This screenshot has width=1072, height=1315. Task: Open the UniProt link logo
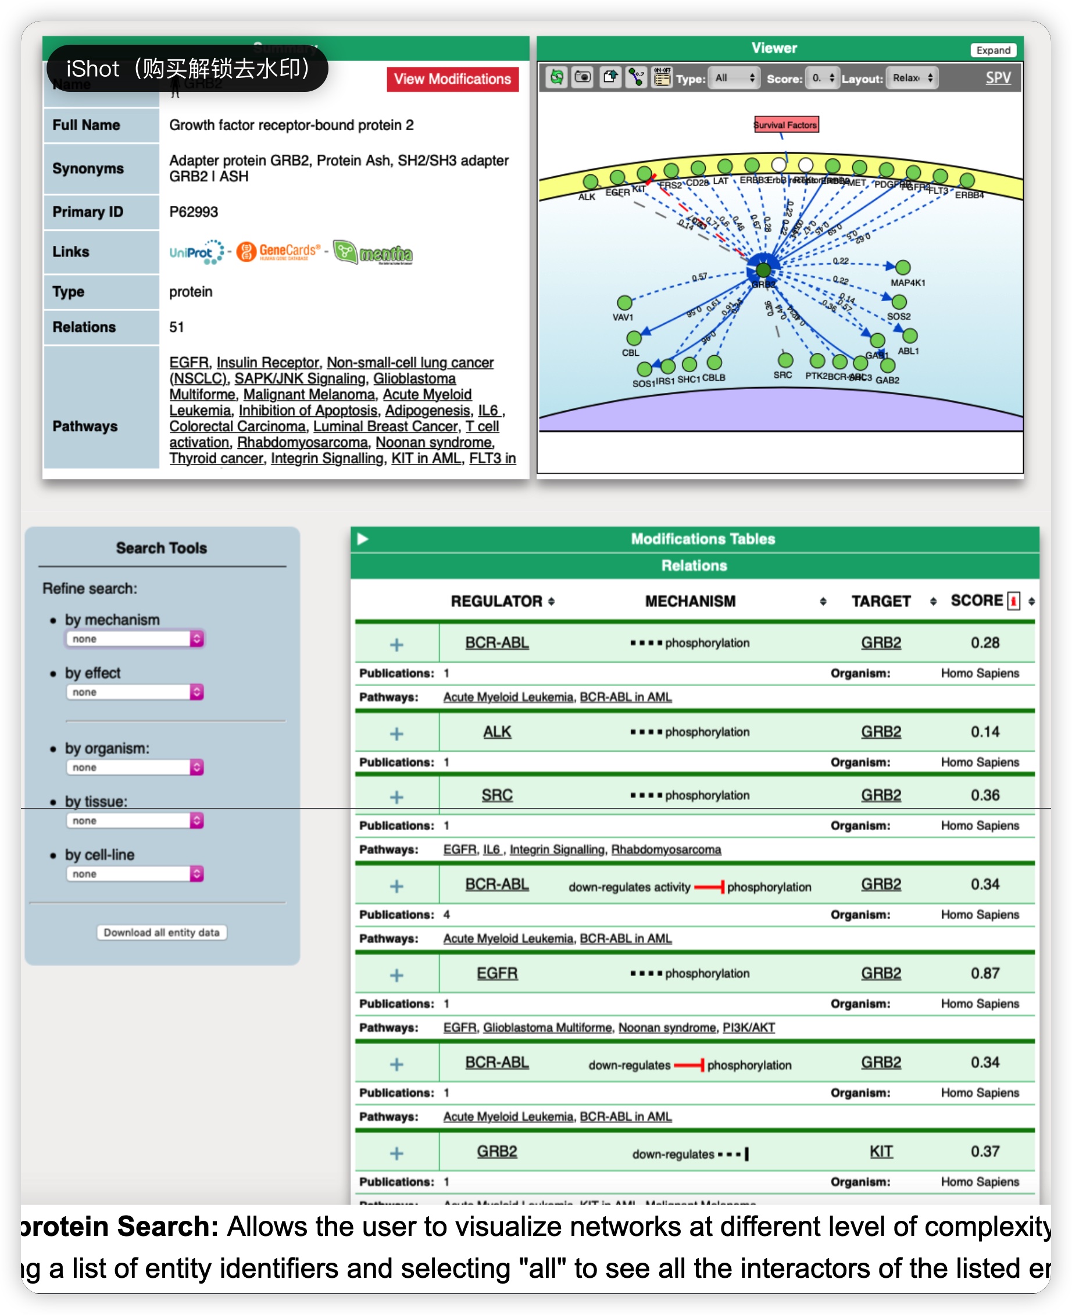pyautogui.click(x=196, y=252)
